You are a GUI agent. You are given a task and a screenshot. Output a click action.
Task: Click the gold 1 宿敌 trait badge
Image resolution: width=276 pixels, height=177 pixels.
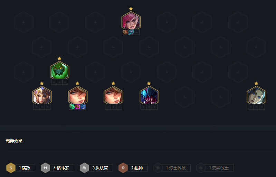[11, 168]
